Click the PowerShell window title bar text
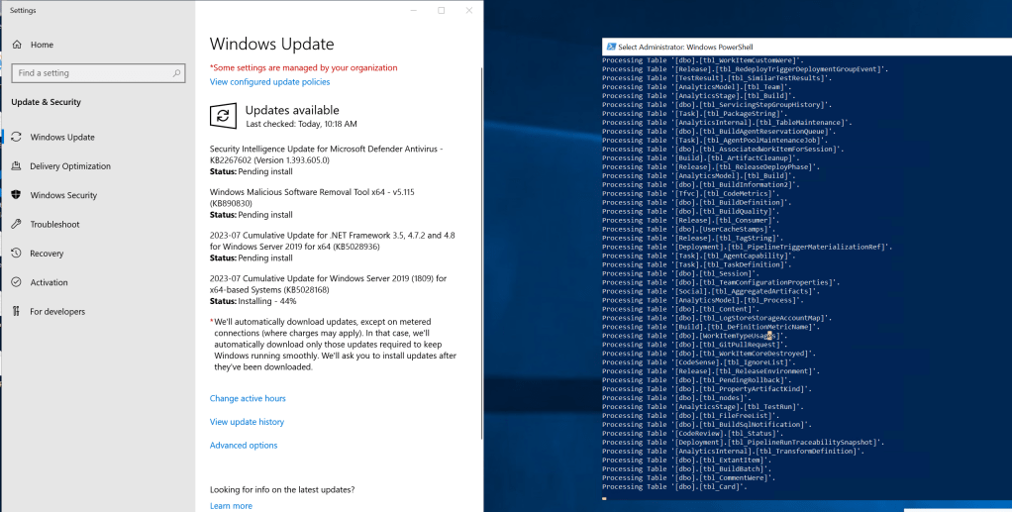 685,48
